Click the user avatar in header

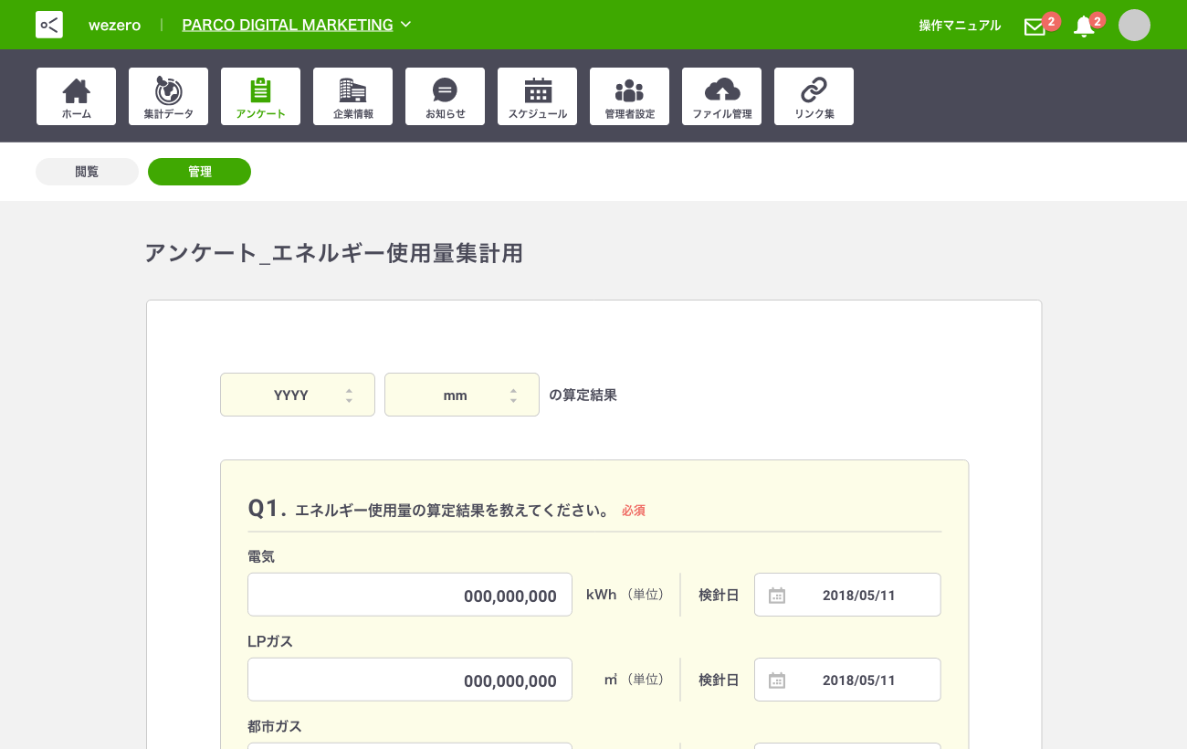tap(1134, 26)
